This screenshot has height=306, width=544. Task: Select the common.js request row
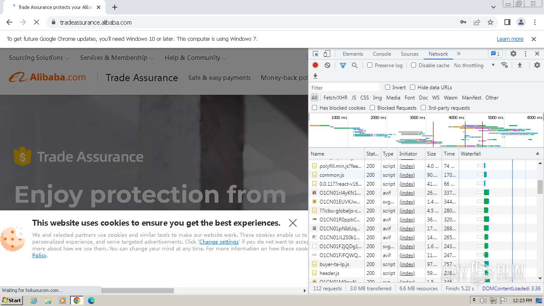click(x=426, y=175)
